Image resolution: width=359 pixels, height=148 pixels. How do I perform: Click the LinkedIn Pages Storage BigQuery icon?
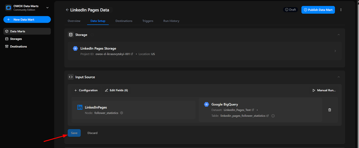click(75, 49)
